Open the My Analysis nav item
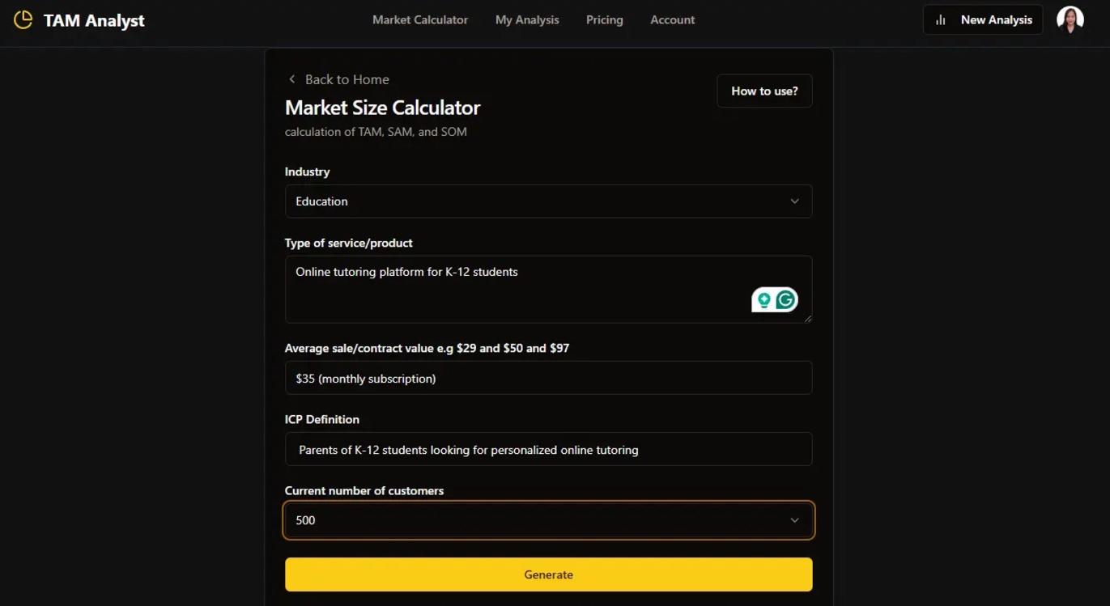The height and width of the screenshot is (606, 1110). coord(527,20)
